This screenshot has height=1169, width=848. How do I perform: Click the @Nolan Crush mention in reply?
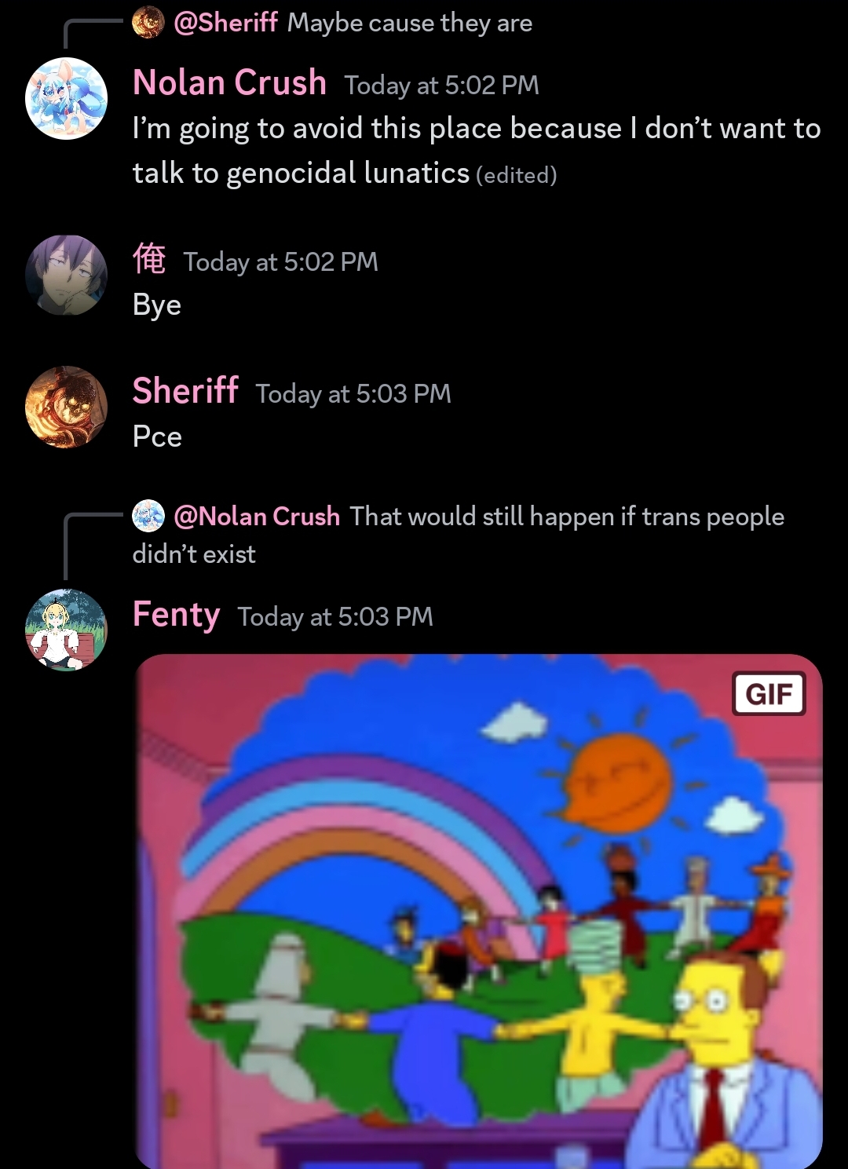(x=257, y=517)
